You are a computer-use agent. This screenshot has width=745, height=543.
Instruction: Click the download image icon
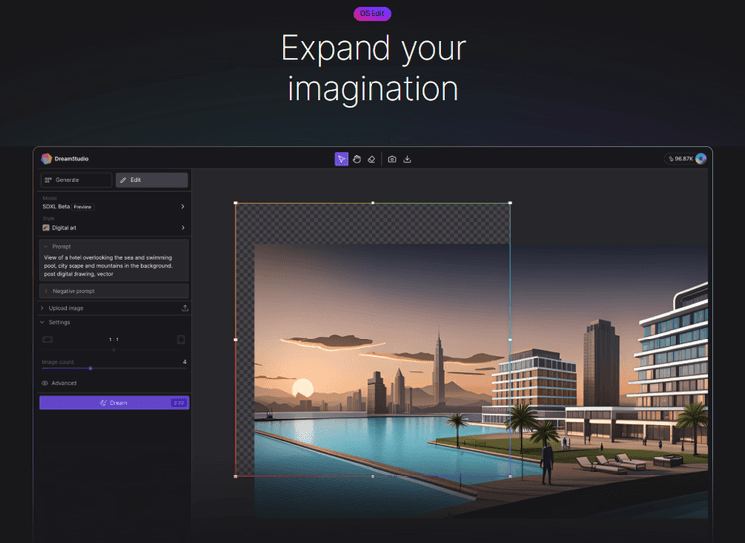407,159
